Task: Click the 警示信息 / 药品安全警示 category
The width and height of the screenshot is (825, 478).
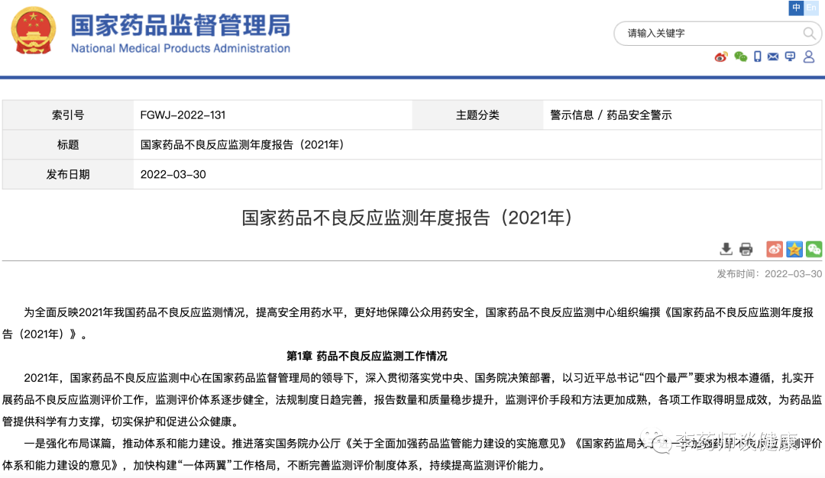Action: click(610, 115)
